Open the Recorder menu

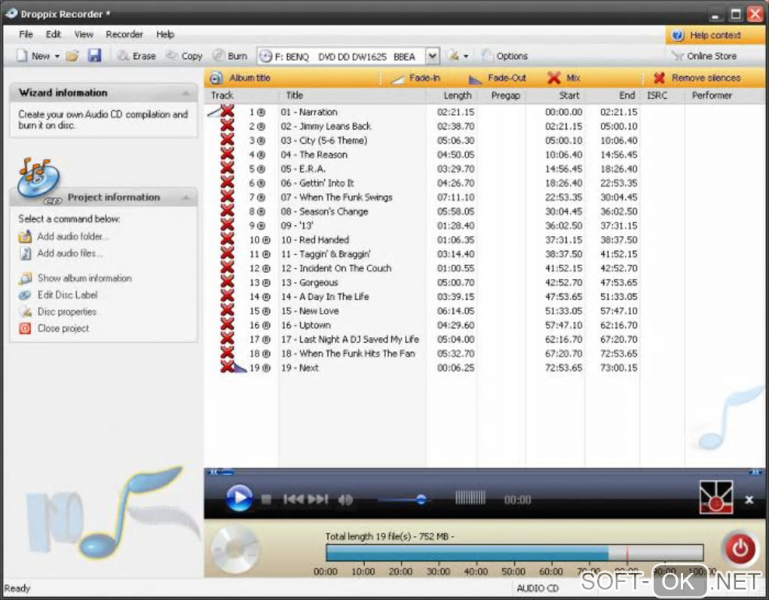(x=124, y=35)
